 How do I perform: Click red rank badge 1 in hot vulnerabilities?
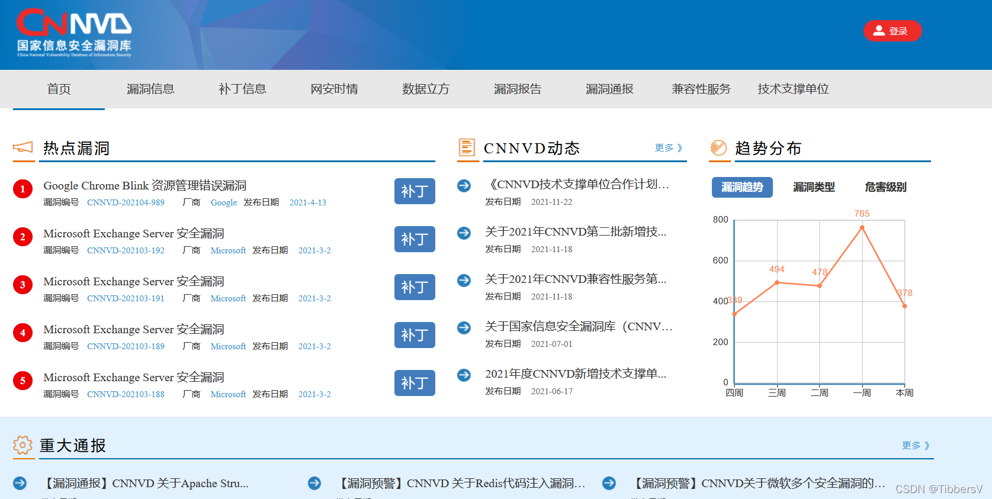tap(23, 189)
